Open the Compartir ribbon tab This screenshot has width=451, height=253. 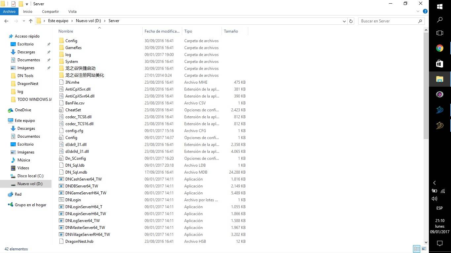[x=50, y=12]
